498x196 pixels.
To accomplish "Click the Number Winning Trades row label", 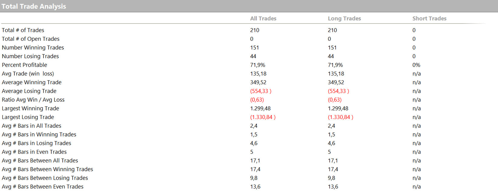I will click(33, 48).
